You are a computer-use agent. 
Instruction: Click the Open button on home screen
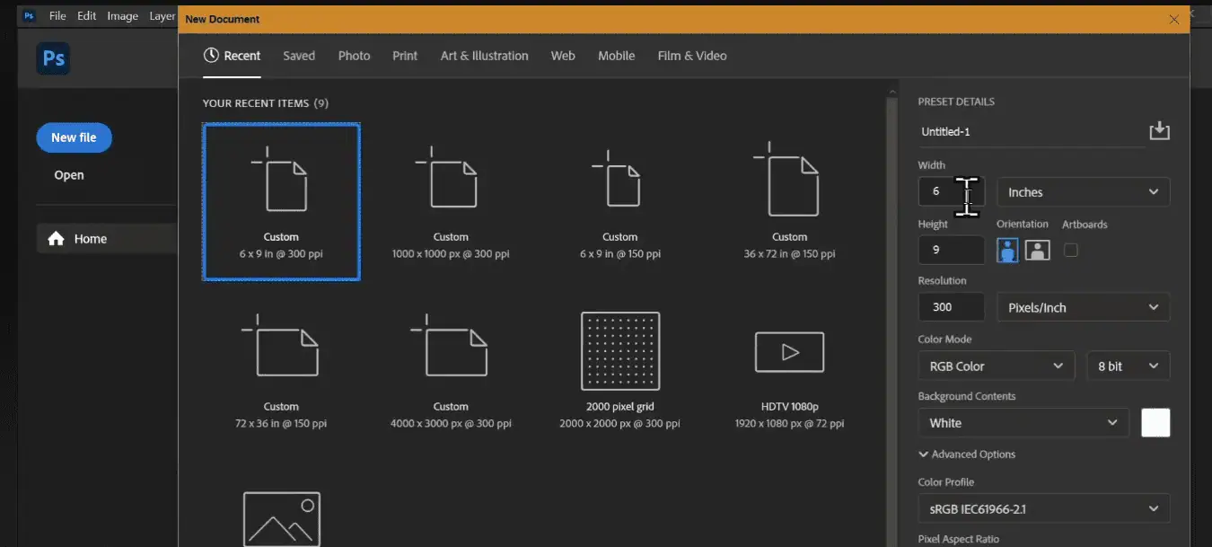(69, 175)
